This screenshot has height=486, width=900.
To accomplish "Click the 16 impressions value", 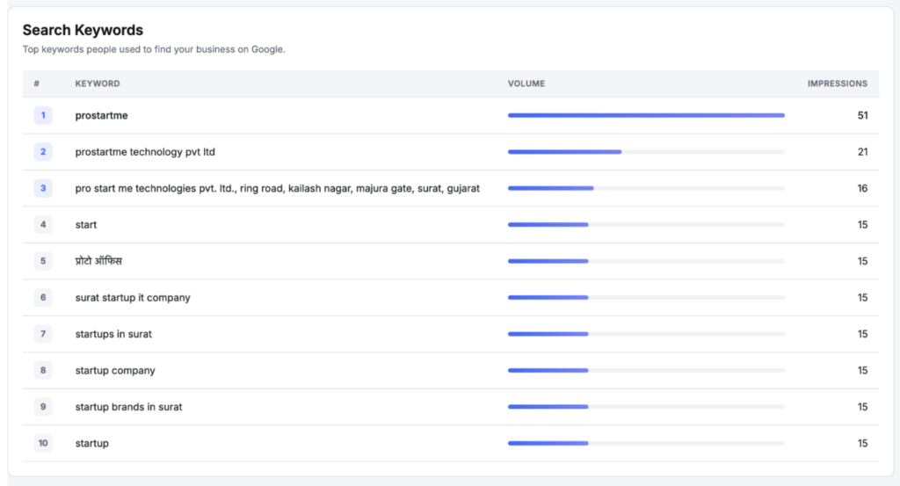I will [x=863, y=188].
